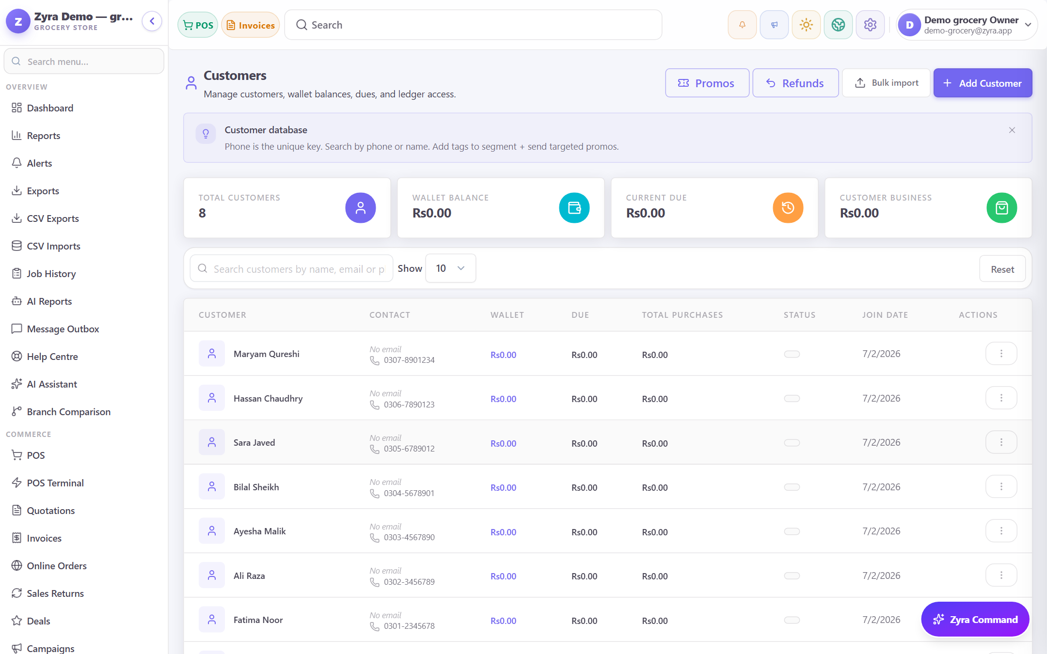Open the notifications bell icon

[742, 25]
